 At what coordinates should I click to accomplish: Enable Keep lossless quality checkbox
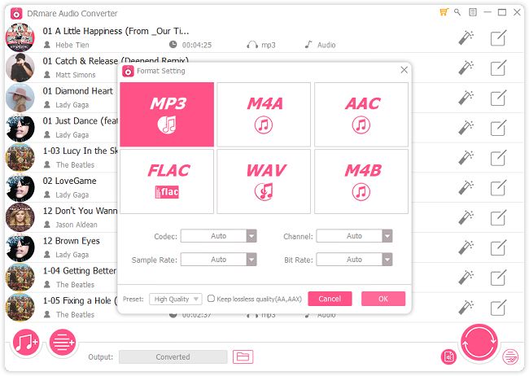(211, 299)
